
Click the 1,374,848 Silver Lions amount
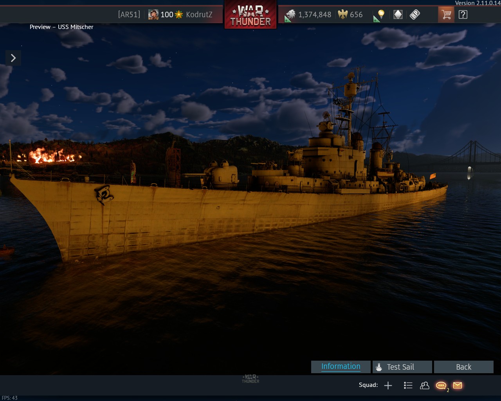click(315, 15)
